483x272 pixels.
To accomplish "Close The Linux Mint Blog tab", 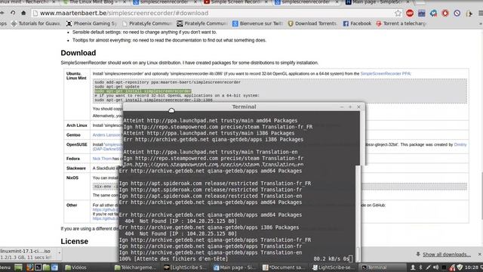I will (125, 2).
